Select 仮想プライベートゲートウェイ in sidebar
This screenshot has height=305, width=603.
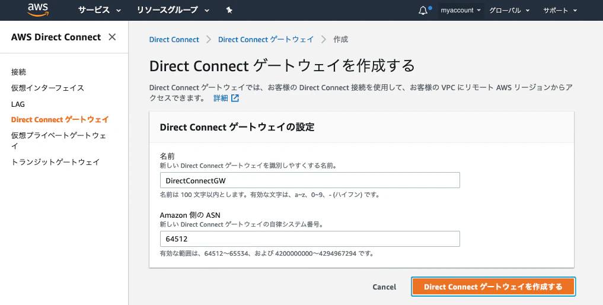[x=59, y=141]
